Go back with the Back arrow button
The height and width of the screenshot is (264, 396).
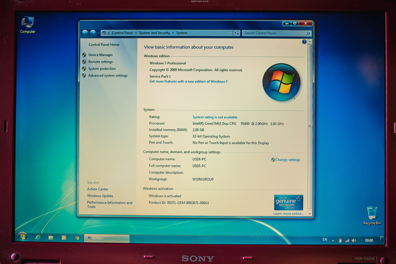point(85,33)
